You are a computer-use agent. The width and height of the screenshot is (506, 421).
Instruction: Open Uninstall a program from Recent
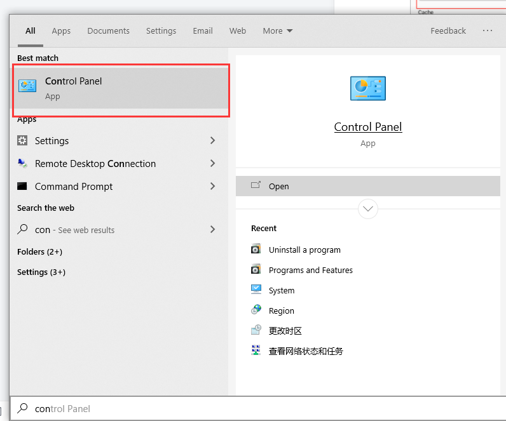304,250
